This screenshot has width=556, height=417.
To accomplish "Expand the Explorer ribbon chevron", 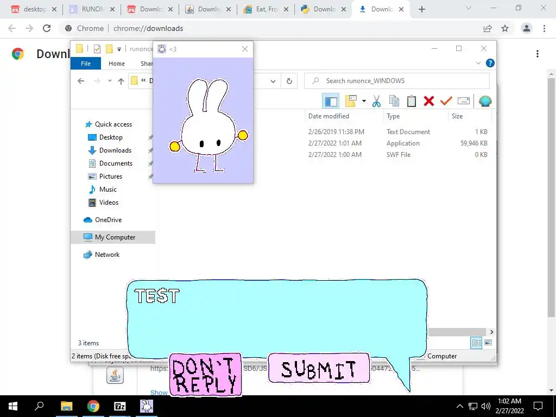I will coord(478,63).
